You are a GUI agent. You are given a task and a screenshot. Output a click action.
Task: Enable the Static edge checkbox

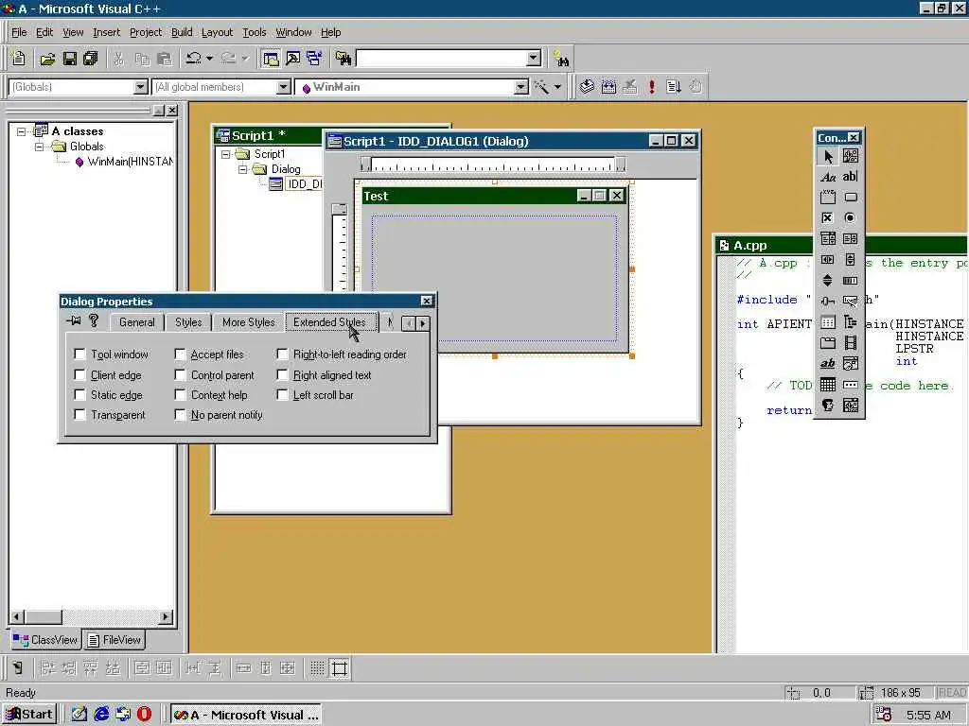coord(79,395)
